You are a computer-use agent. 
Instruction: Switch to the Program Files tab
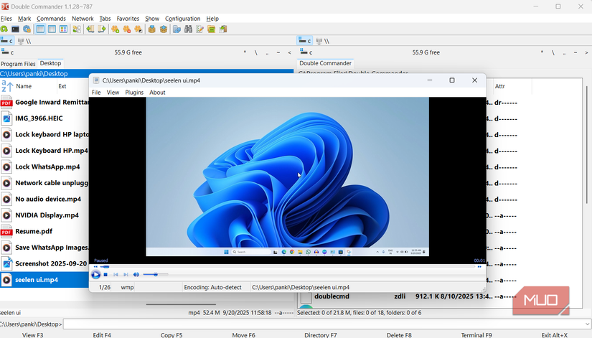tap(18, 64)
